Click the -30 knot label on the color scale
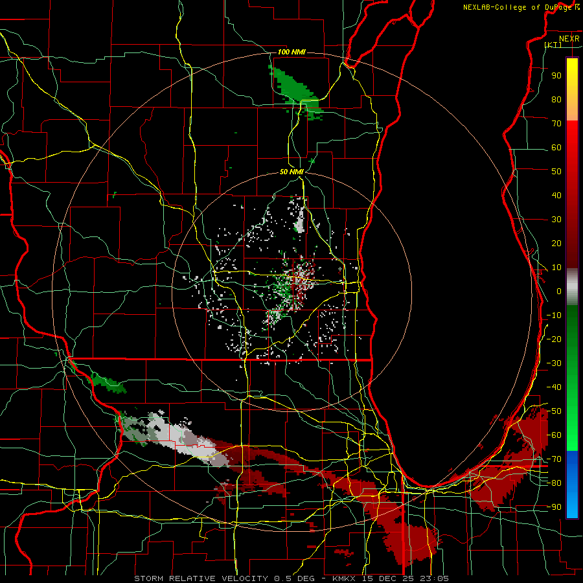Viewport: 583px width, 583px height. click(554, 363)
